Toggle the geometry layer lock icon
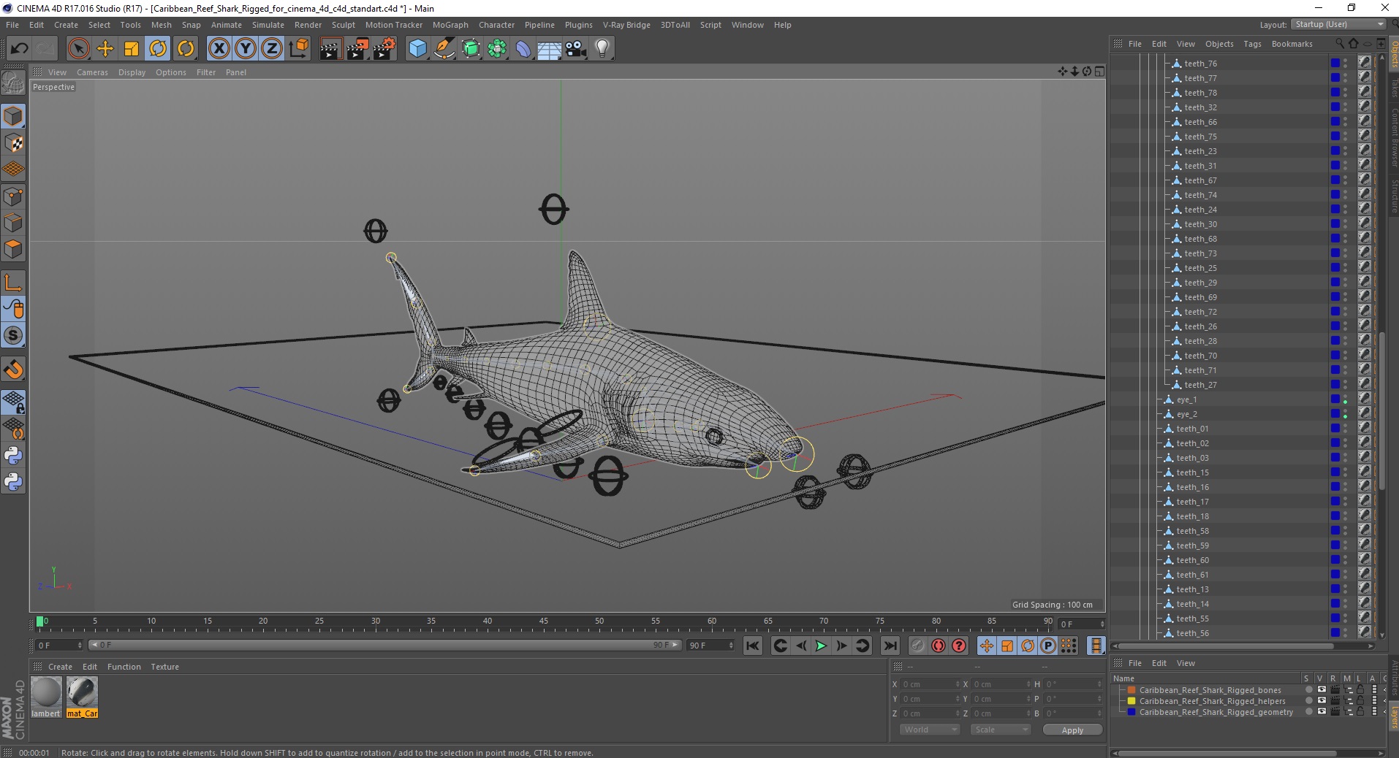Screen dimensions: 1399x758 point(1360,711)
